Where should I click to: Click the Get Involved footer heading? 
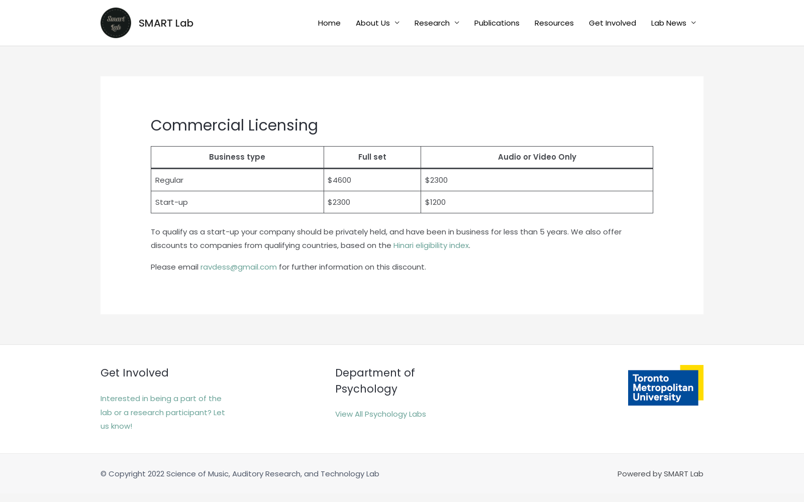coord(135,373)
